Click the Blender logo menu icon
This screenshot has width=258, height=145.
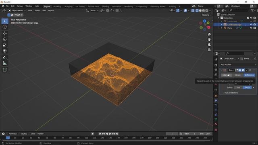3,6
